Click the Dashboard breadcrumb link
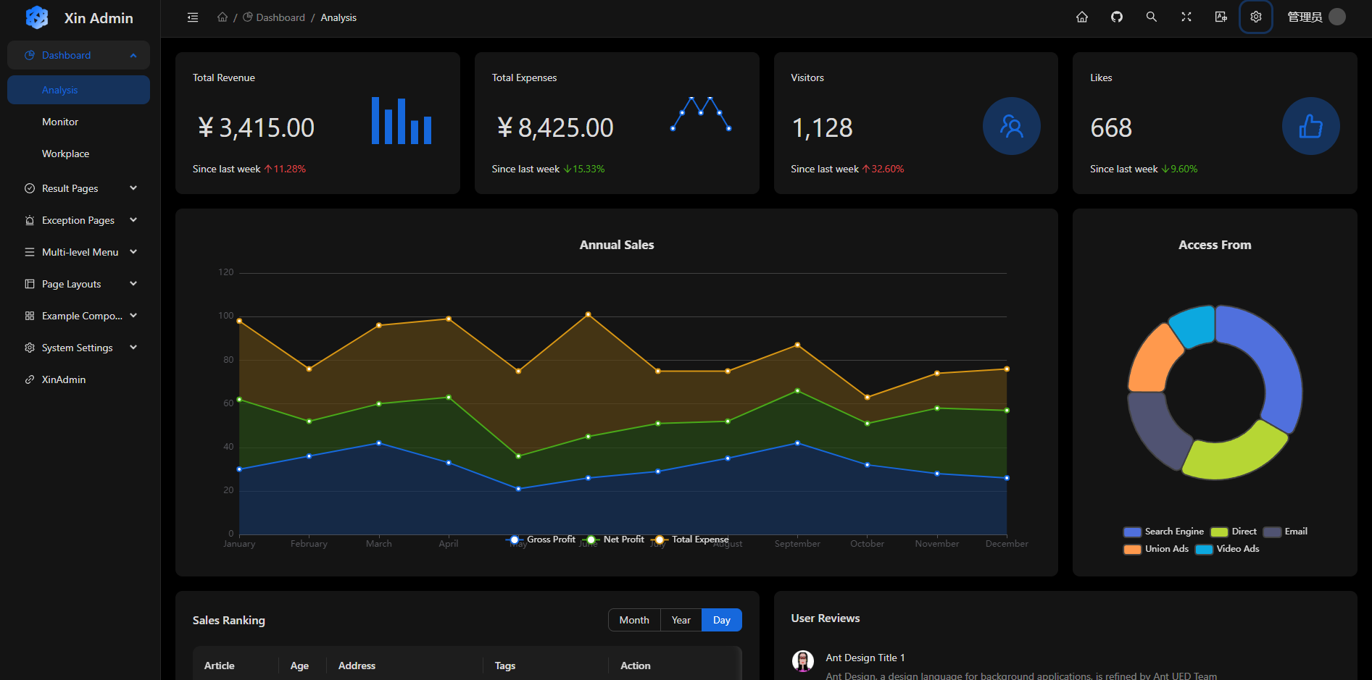Viewport: 1372px width, 680px height. 280,17
